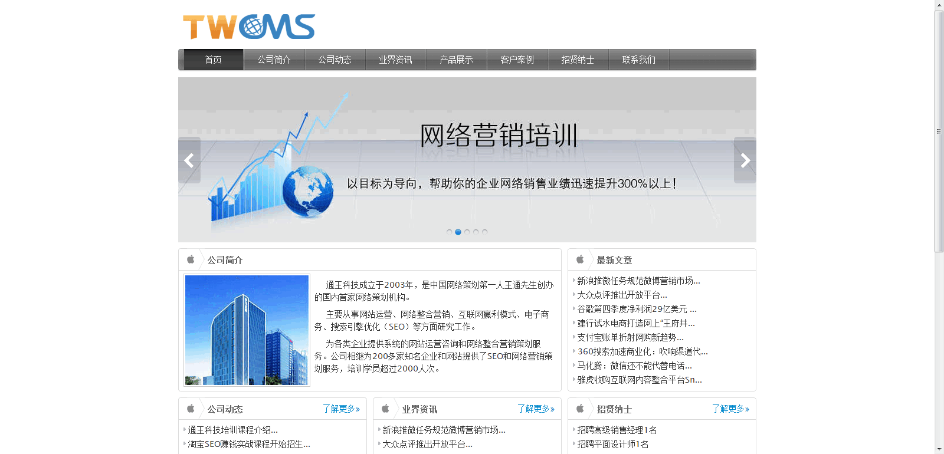This screenshot has height=454, width=944.
Task: Expand 公司动态 with 了解更多 link
Action: click(x=341, y=409)
